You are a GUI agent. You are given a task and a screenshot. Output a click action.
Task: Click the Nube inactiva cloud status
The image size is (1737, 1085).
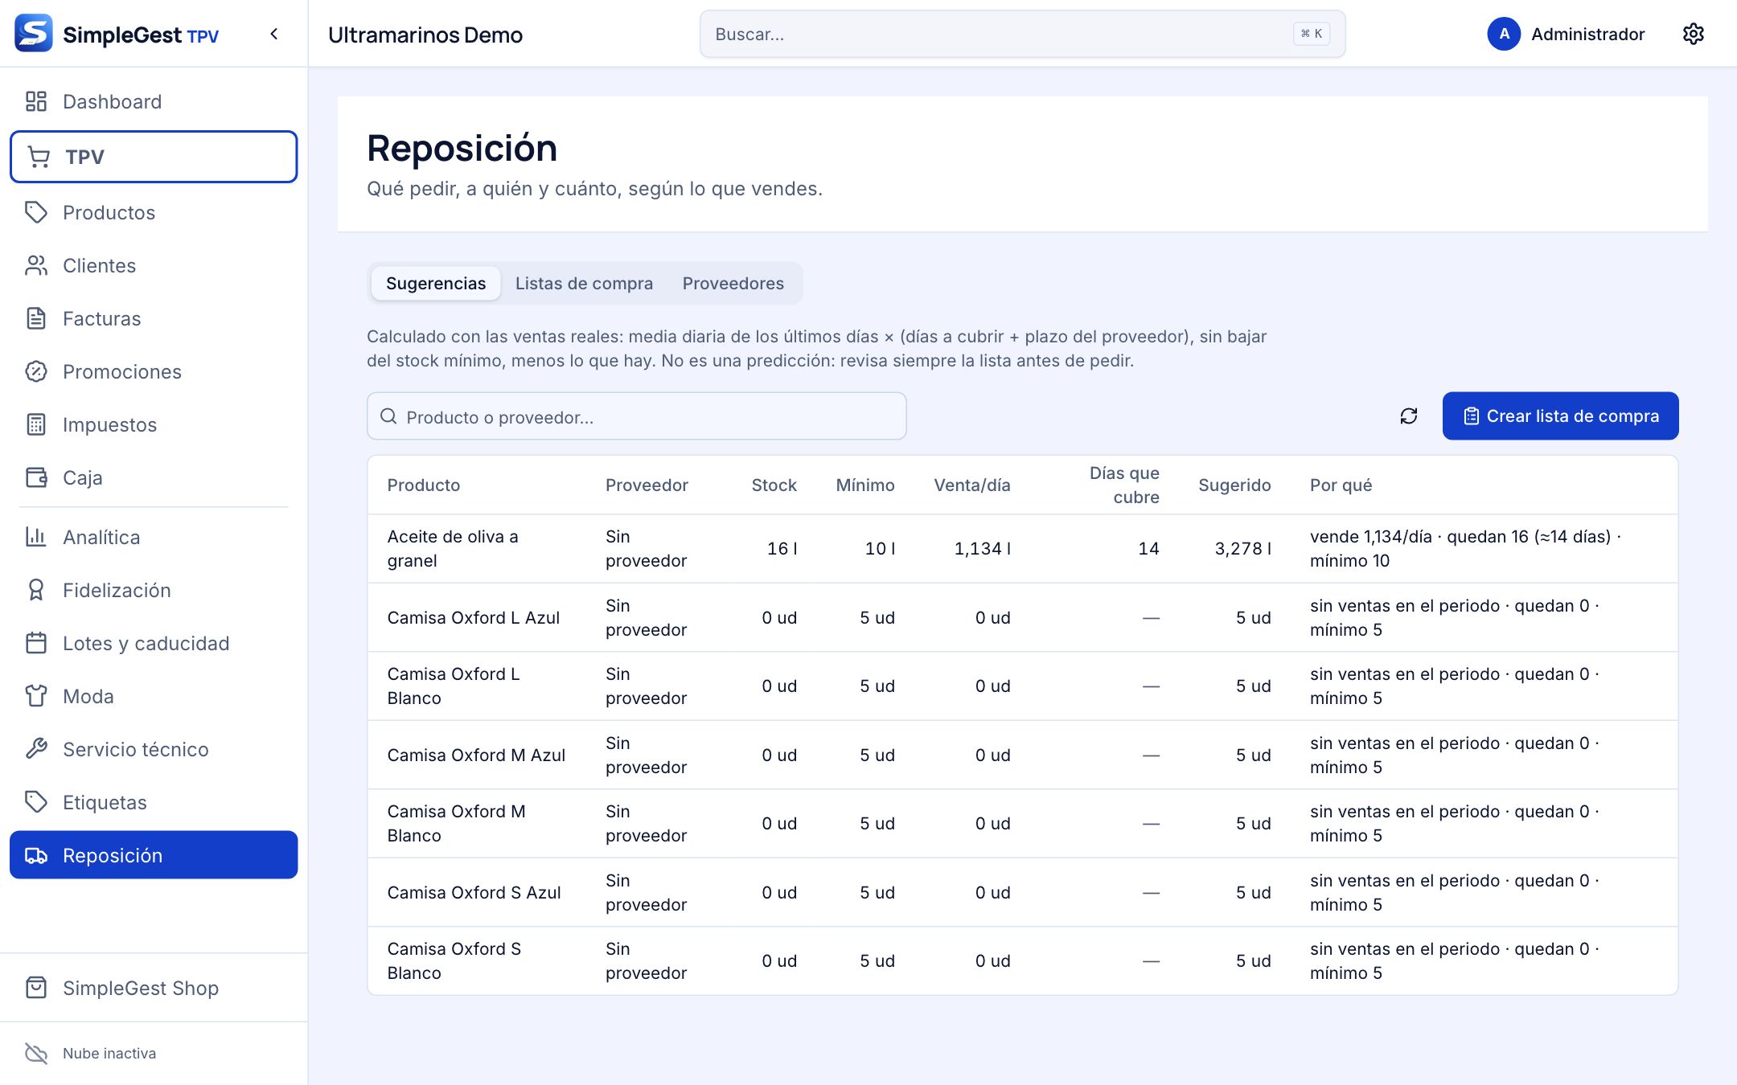[91, 1053]
